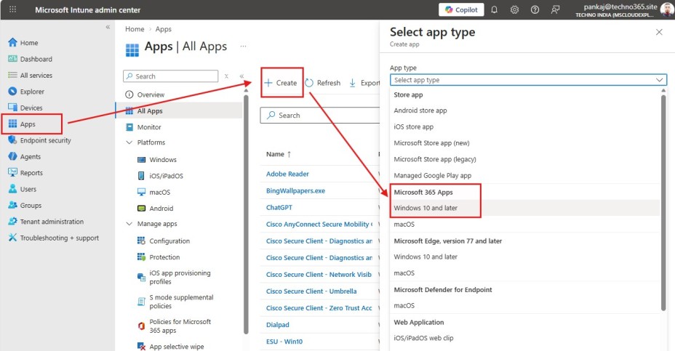Open Users in left navigation
The width and height of the screenshot is (675, 351).
coord(23,189)
